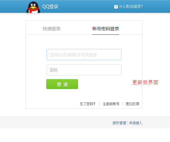Click into the 密码 password field

coord(84,70)
